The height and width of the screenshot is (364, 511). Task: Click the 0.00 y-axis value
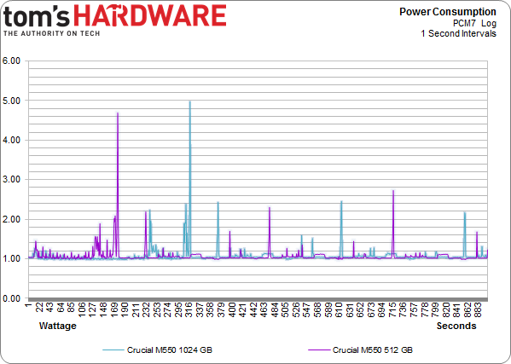11,298
